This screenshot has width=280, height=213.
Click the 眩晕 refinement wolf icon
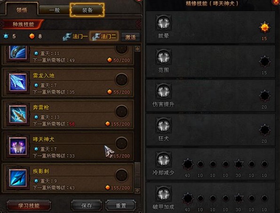164,23
